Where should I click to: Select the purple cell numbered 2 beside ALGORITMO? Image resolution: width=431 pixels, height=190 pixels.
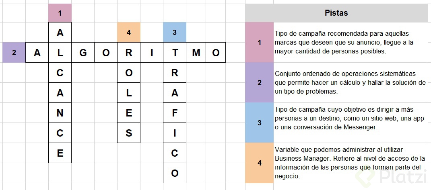pos(14,53)
